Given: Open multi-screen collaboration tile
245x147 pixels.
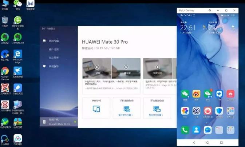Looking at the screenshot, I should coord(96,108).
